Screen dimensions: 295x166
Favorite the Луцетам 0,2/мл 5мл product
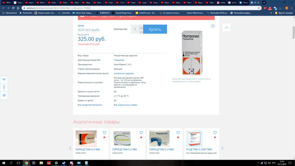pos(215,133)
